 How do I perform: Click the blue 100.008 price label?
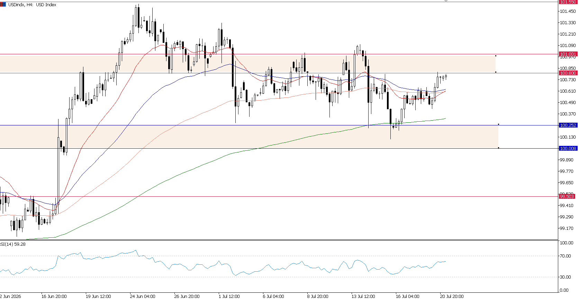568,148
